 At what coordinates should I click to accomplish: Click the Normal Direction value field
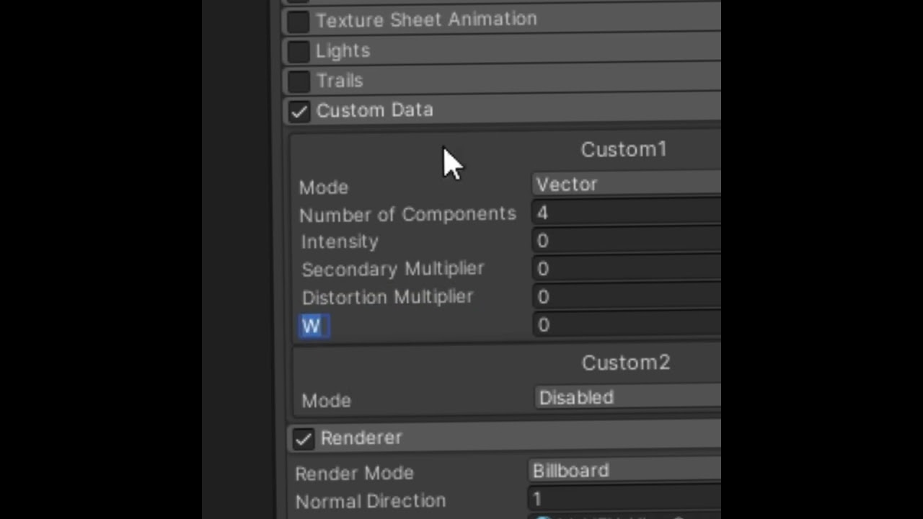(624, 500)
